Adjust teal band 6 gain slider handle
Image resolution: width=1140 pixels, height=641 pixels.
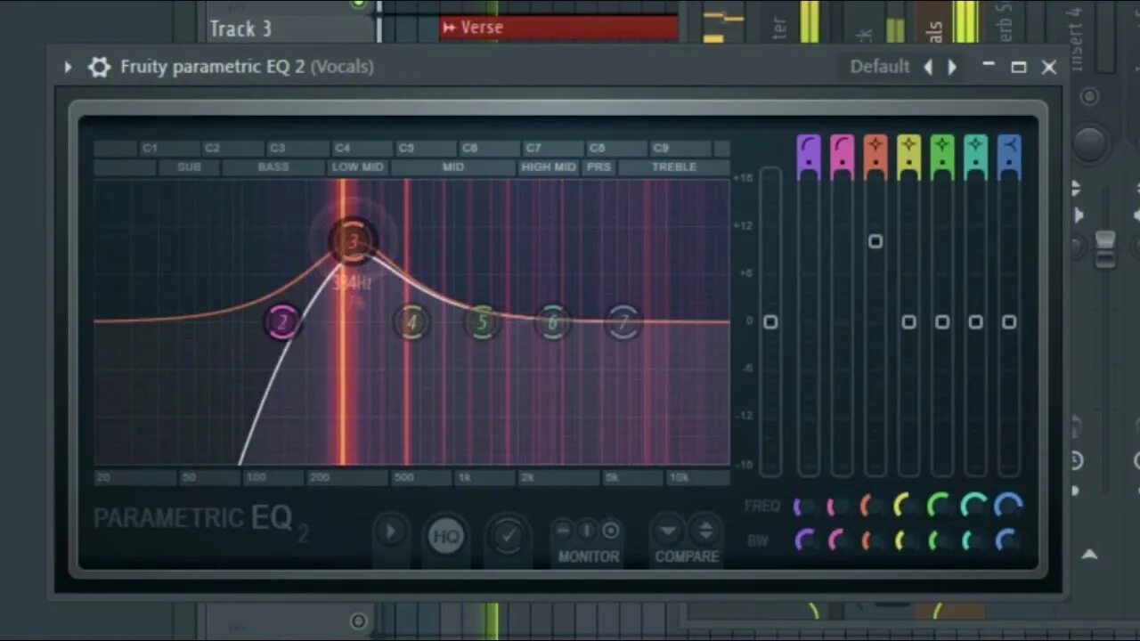click(x=975, y=321)
